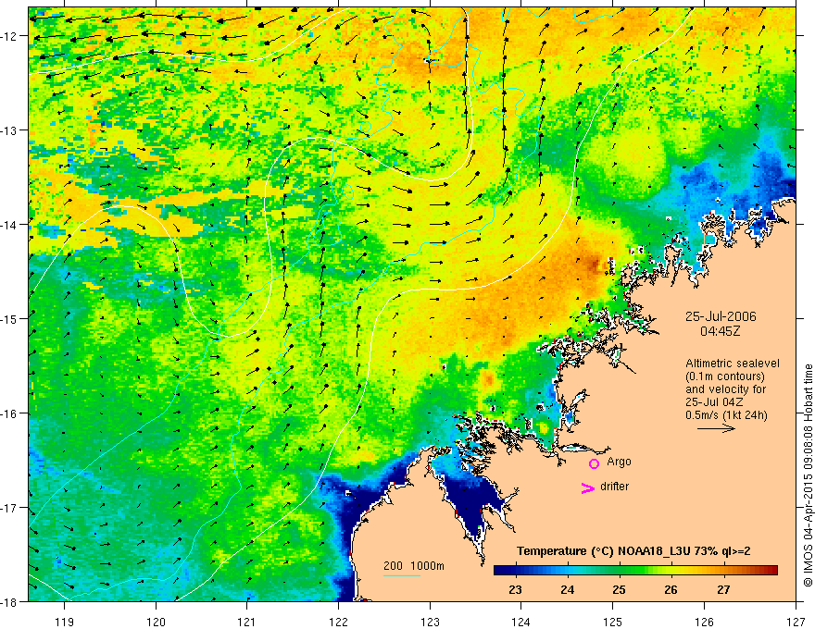The width and height of the screenshot is (815, 629).
Task: Click the 'and velocity for' caption line
Action: pyautogui.click(x=725, y=389)
